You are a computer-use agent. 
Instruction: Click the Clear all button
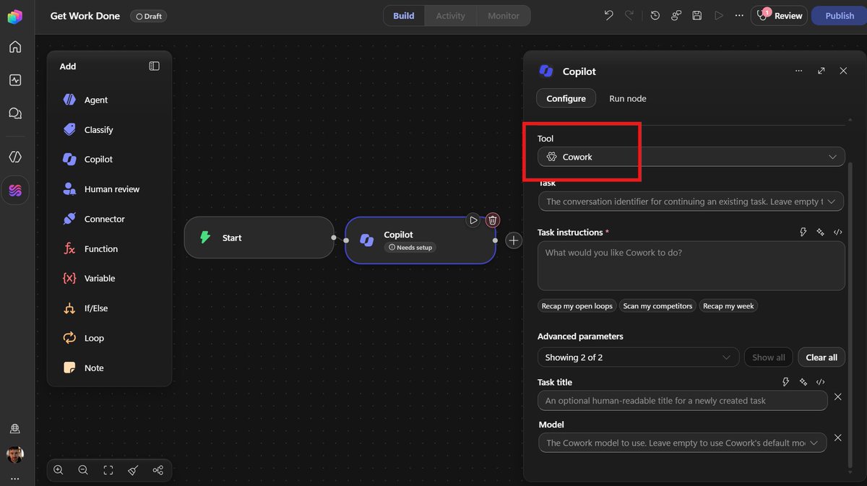coord(821,357)
